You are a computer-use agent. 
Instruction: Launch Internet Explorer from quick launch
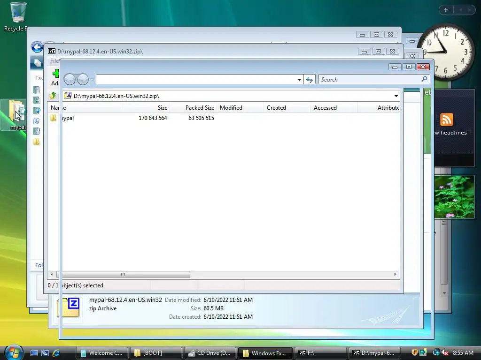pos(56,353)
